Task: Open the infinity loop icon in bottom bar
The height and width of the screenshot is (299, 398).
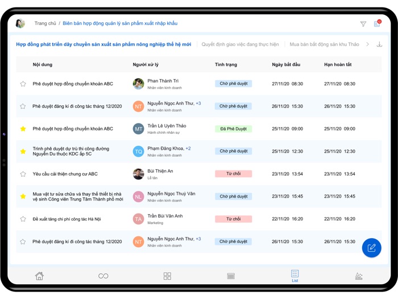Action: tap(103, 276)
